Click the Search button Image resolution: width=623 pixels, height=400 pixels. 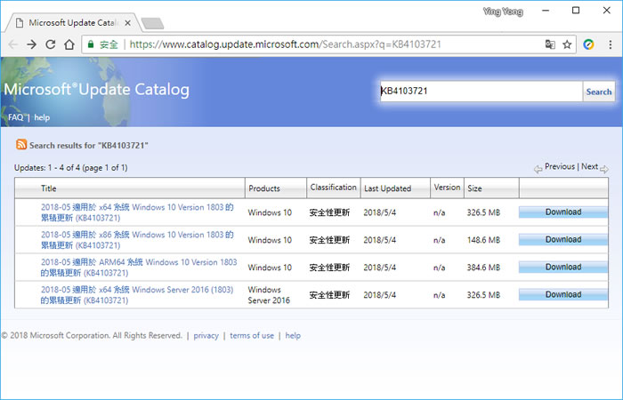tap(599, 92)
